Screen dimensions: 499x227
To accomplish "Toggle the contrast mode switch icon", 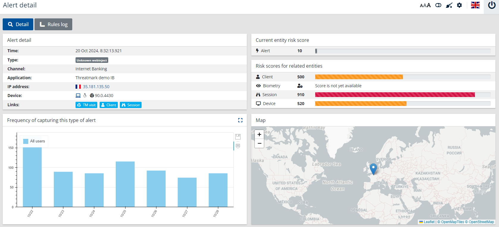I will click(438, 5).
